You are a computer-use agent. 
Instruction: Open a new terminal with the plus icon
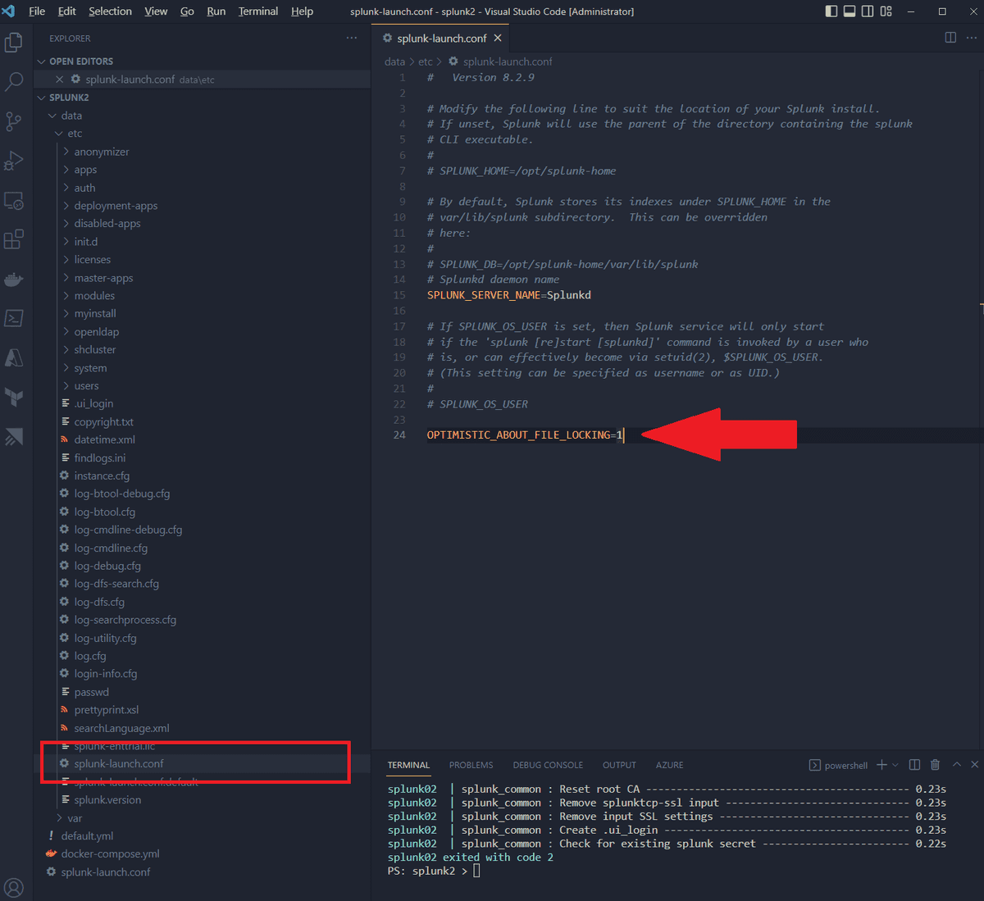(880, 764)
